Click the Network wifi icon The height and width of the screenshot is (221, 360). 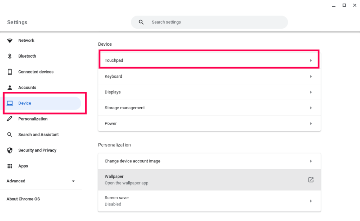[9, 41]
